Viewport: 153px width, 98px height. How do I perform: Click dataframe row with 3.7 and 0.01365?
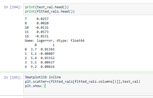click(40, 49)
